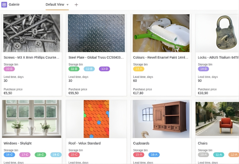The height and width of the screenshot is (164, 239).
Task: Click the red Chairs photo
Action: coord(218,119)
